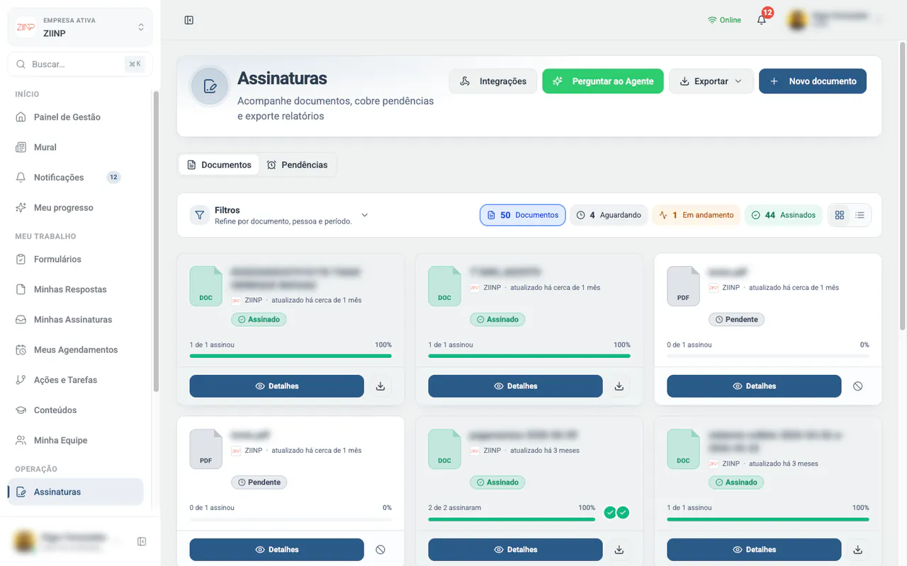Filter by 44 Assinados chip
The height and width of the screenshot is (566, 907).
[783, 215]
